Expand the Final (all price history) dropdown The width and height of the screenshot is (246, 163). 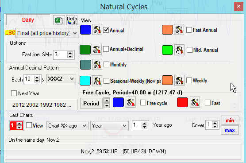click(47, 33)
